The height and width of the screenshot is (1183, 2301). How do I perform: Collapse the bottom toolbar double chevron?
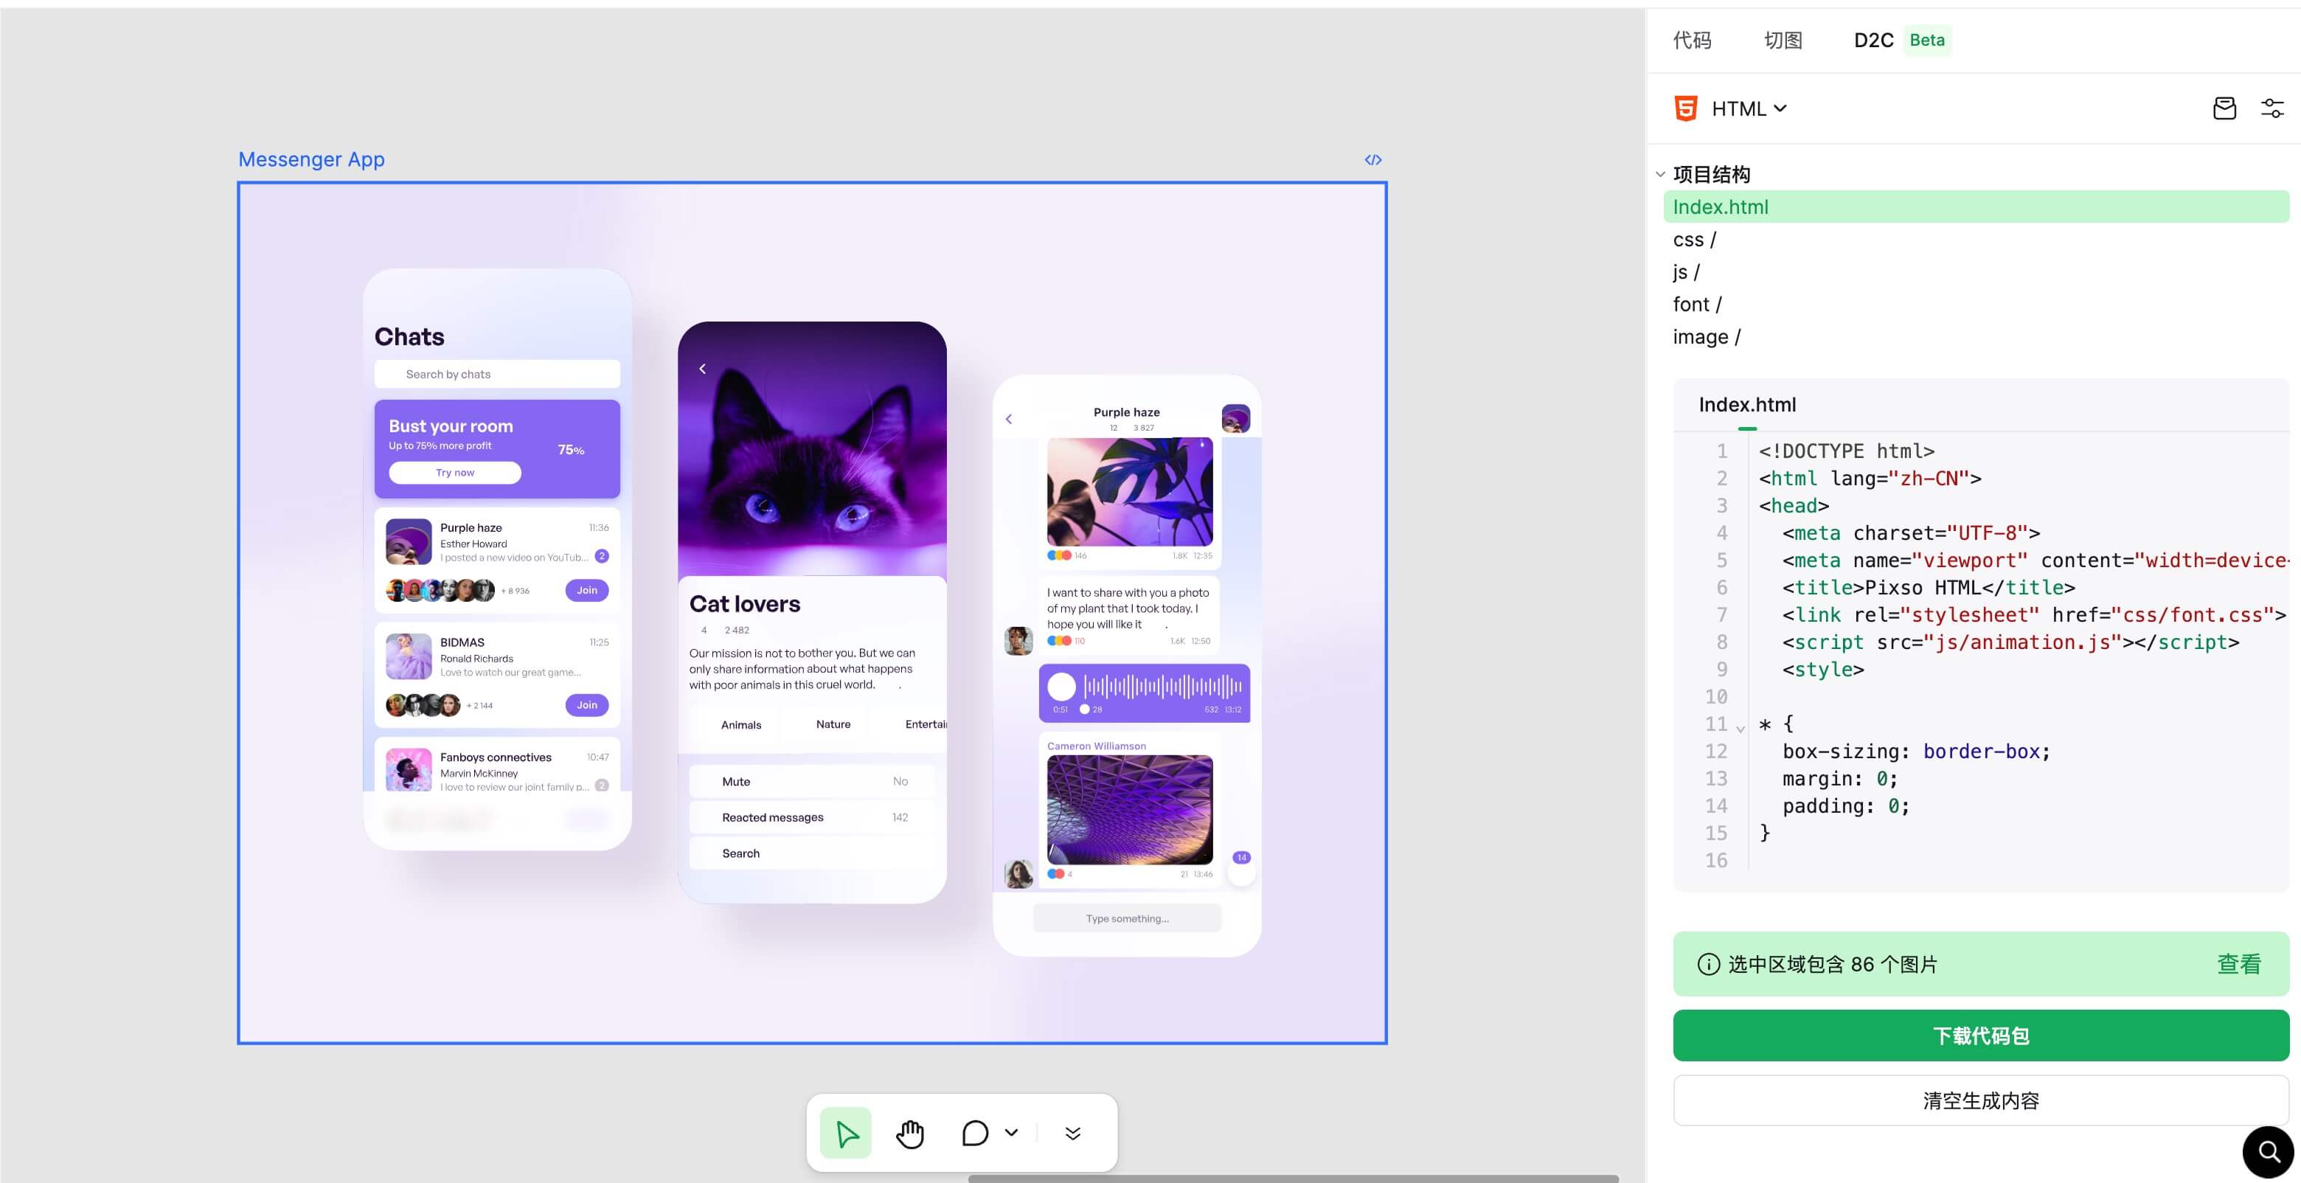(1073, 1133)
